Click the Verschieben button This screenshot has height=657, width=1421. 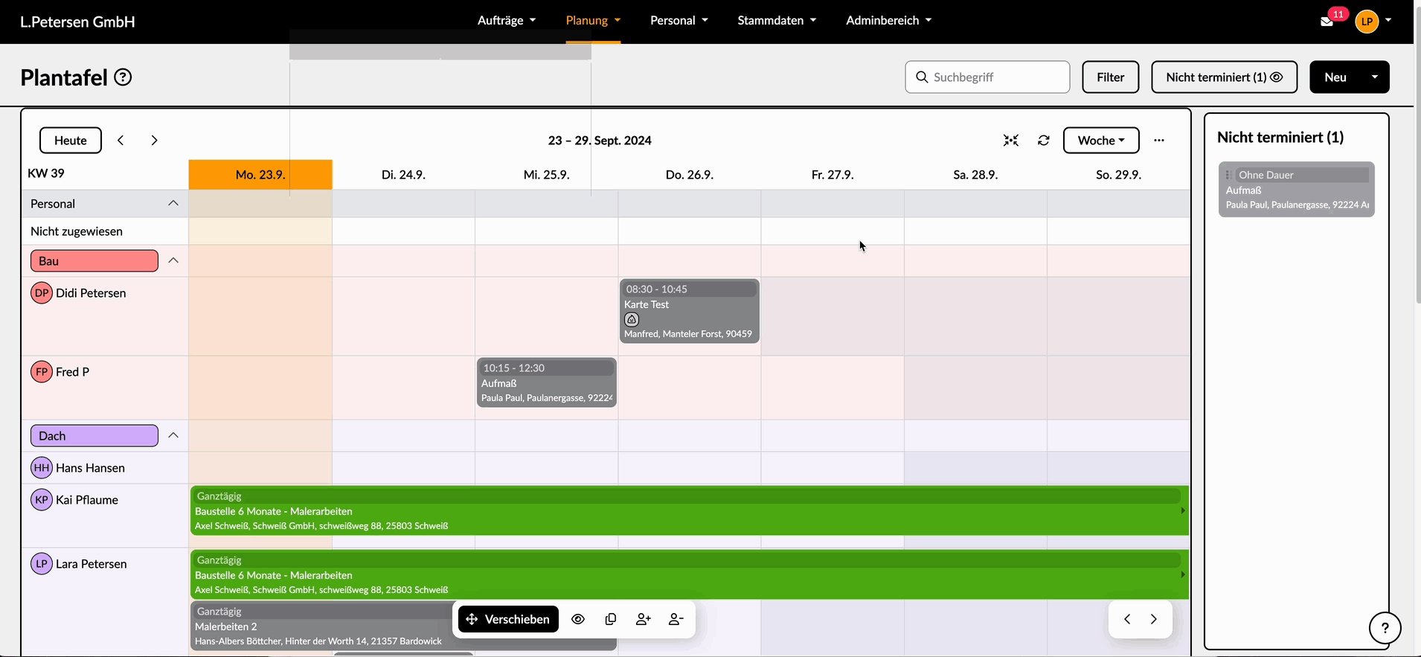pos(508,619)
